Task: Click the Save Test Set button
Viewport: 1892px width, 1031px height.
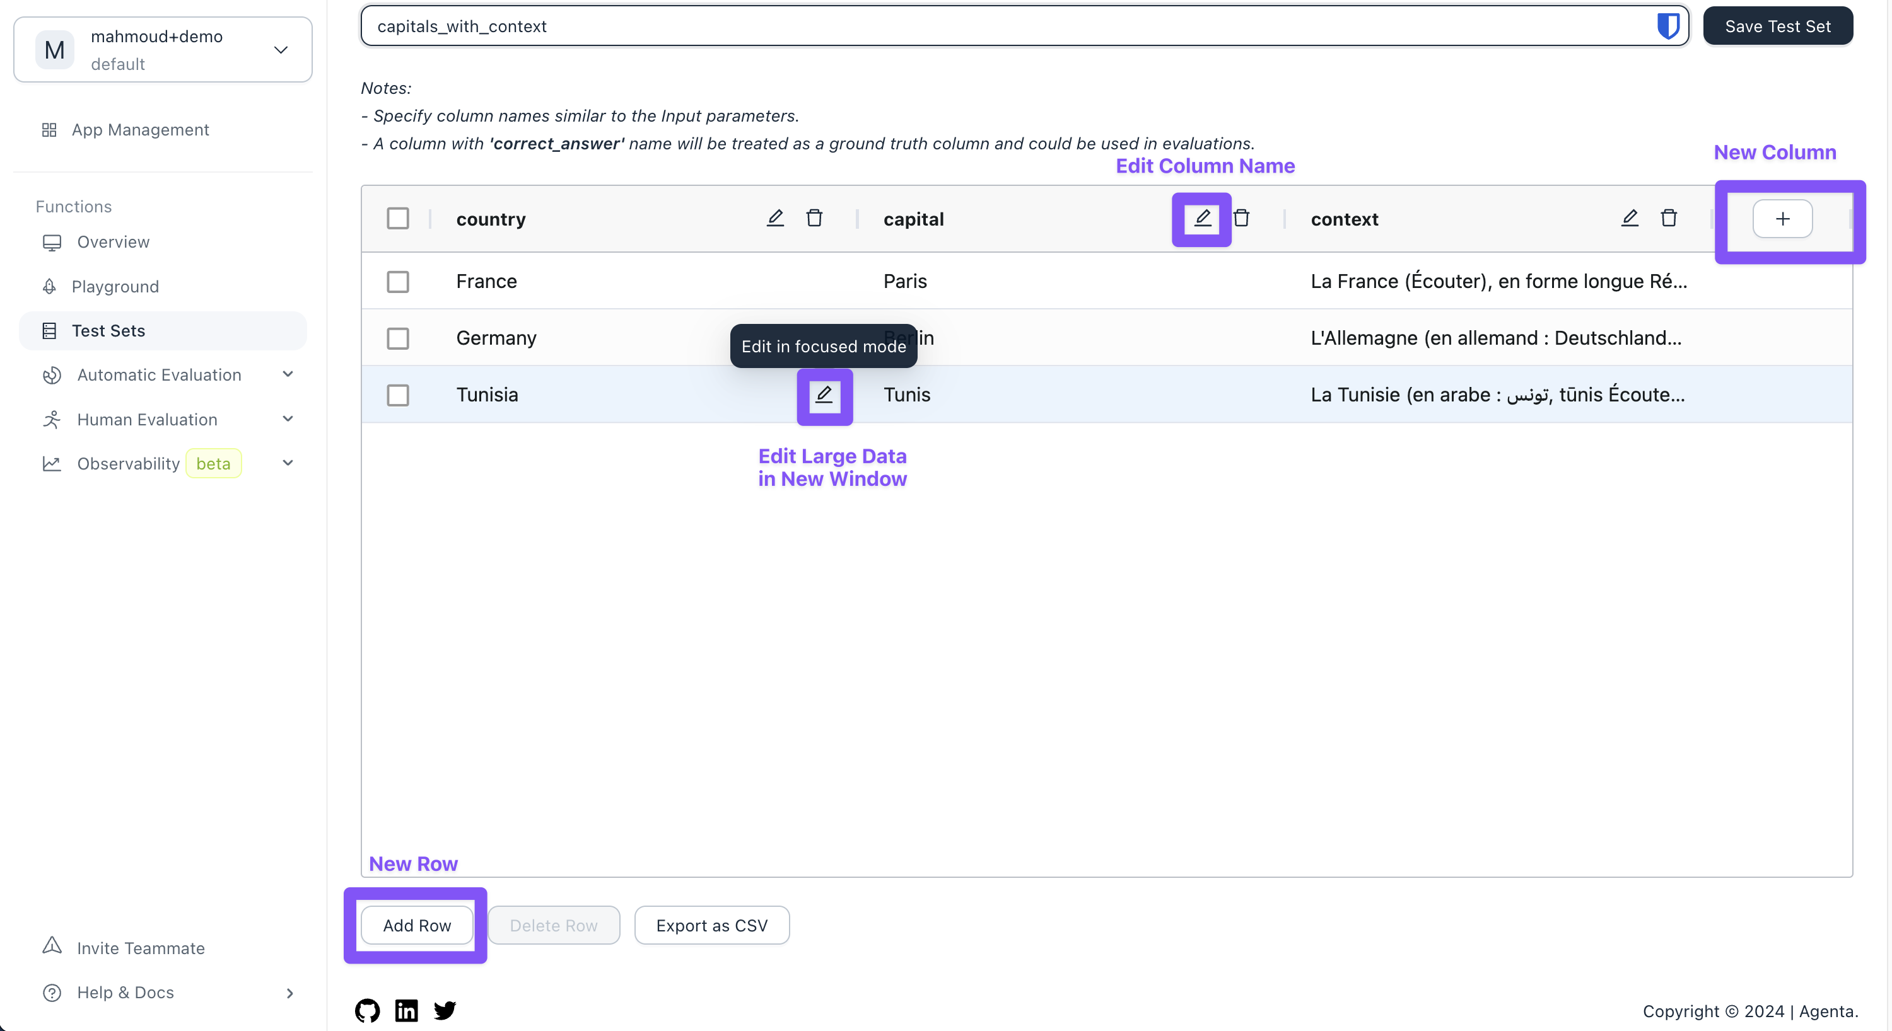Action: coord(1777,26)
